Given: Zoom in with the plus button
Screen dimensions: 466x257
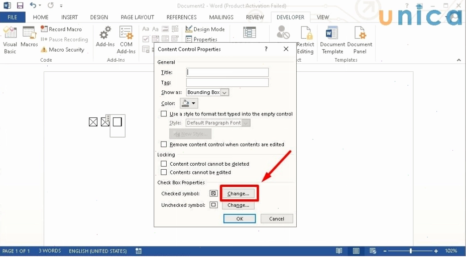Looking at the screenshot, I should click(x=436, y=251).
